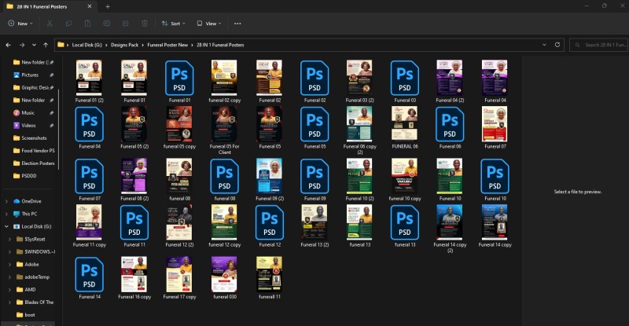Expand the address bar history dropdown
This screenshot has width=629, height=326.
click(544, 45)
